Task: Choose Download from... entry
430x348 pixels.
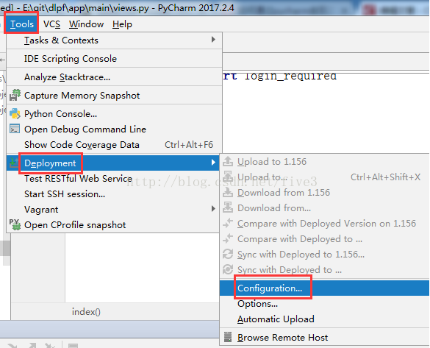Action: click(324, 208)
